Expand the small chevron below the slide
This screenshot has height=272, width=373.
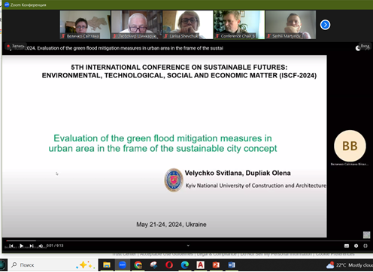click(x=188, y=246)
